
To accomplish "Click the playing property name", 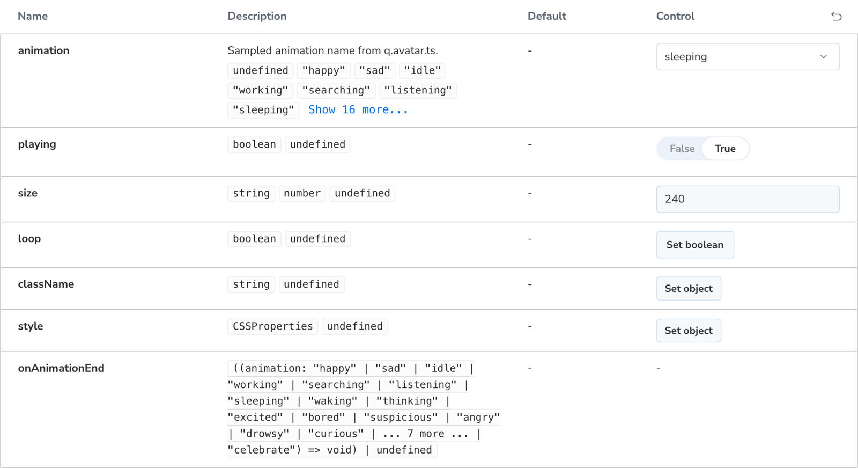I will 37,144.
